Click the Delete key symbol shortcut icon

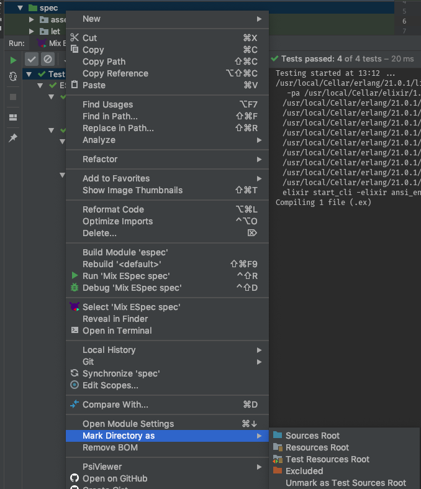[252, 232]
